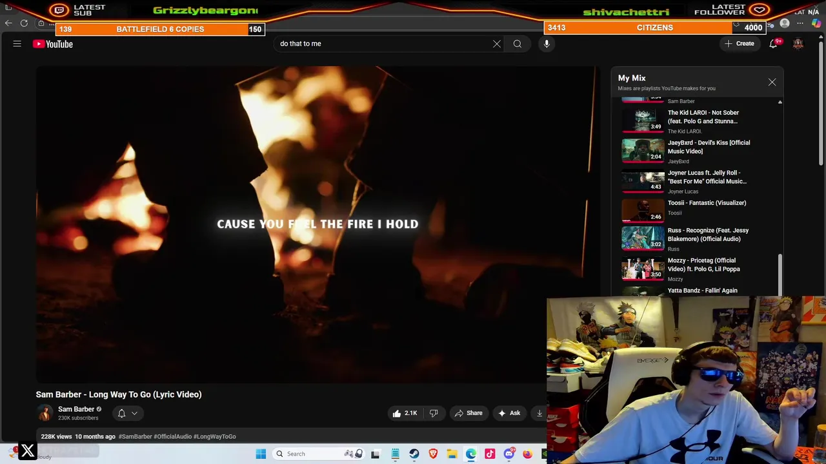
Task: Click the video player to pause
Action: tap(317, 224)
